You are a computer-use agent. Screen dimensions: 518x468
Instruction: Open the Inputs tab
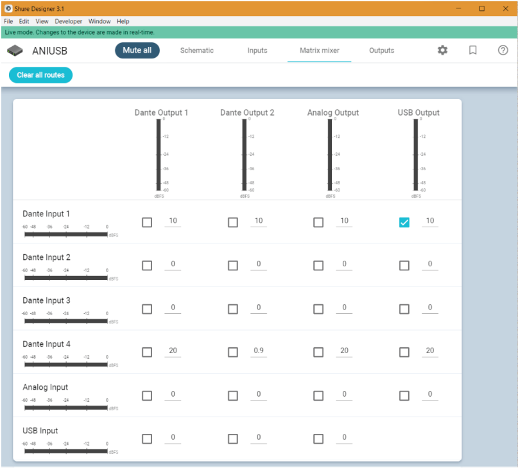257,50
